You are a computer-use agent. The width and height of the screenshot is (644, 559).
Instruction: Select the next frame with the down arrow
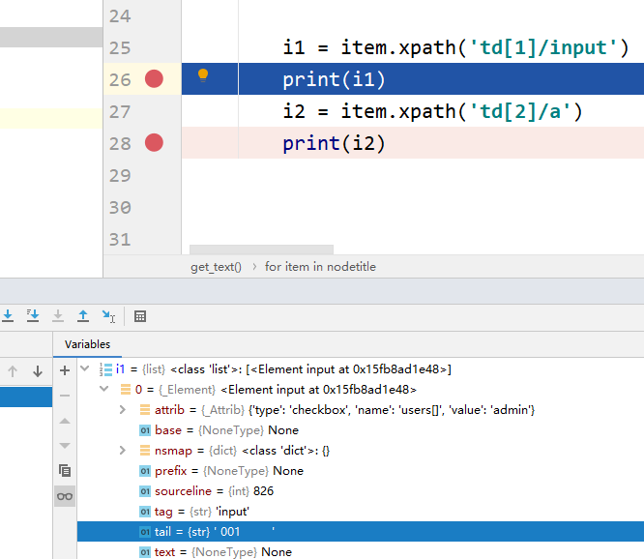coord(38,371)
